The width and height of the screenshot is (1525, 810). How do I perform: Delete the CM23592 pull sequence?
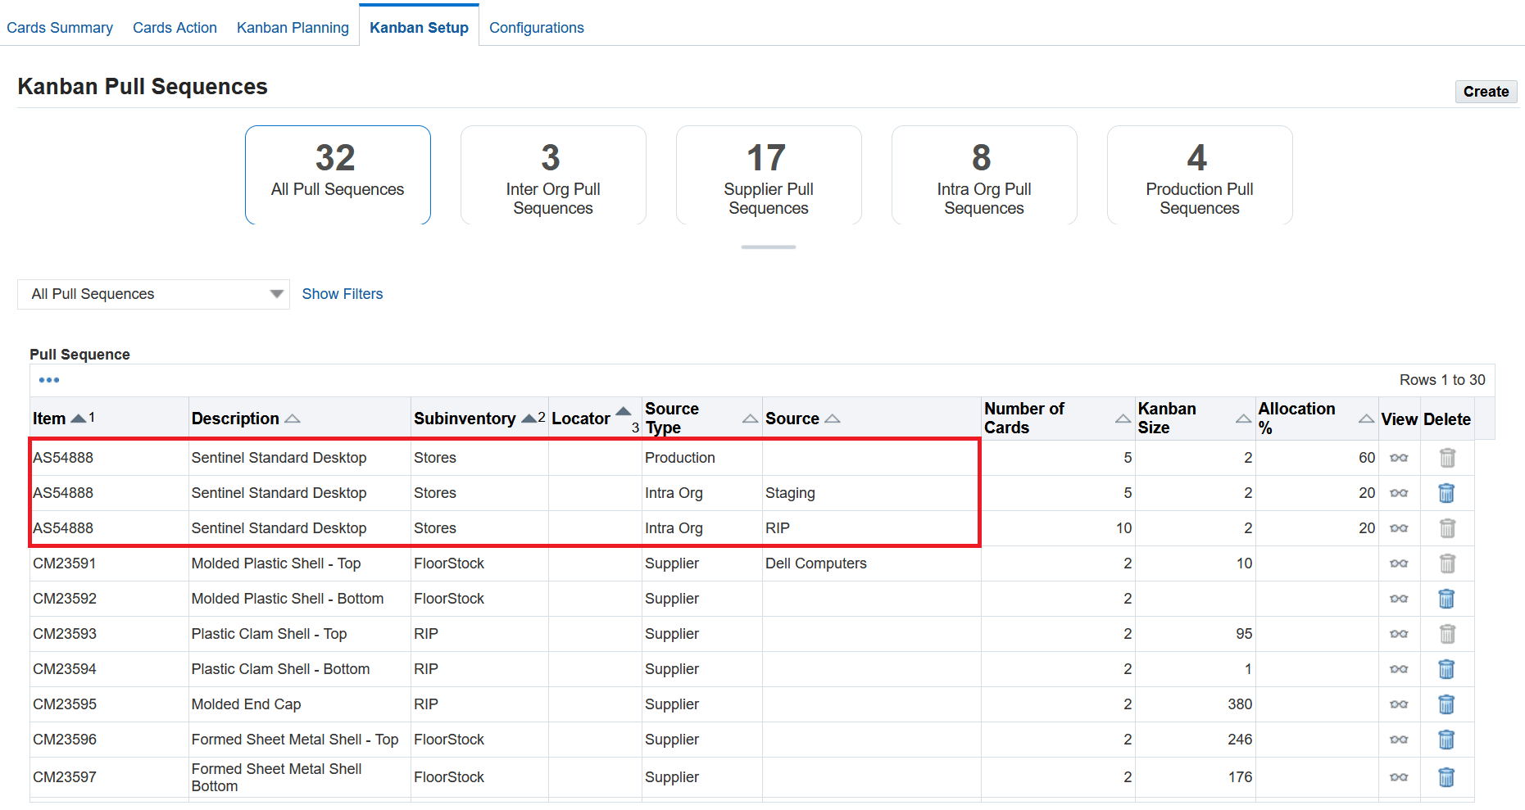(x=1446, y=599)
